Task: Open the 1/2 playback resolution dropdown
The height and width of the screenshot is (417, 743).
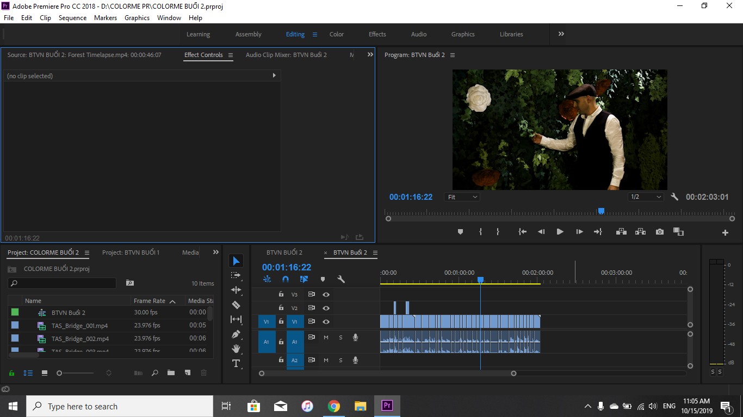Action: (646, 197)
